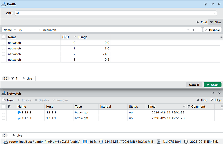Maximize the Profile window
This screenshot has width=223, height=144.
pyautogui.click(x=213, y=4)
